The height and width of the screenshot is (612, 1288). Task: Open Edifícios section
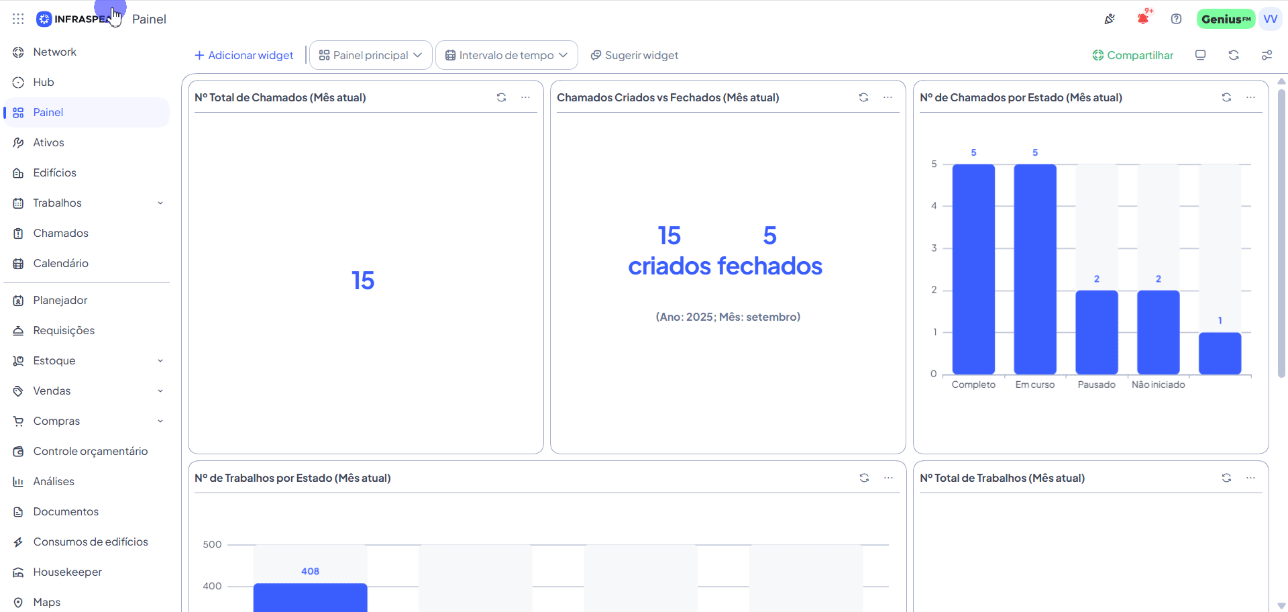pyautogui.click(x=87, y=172)
